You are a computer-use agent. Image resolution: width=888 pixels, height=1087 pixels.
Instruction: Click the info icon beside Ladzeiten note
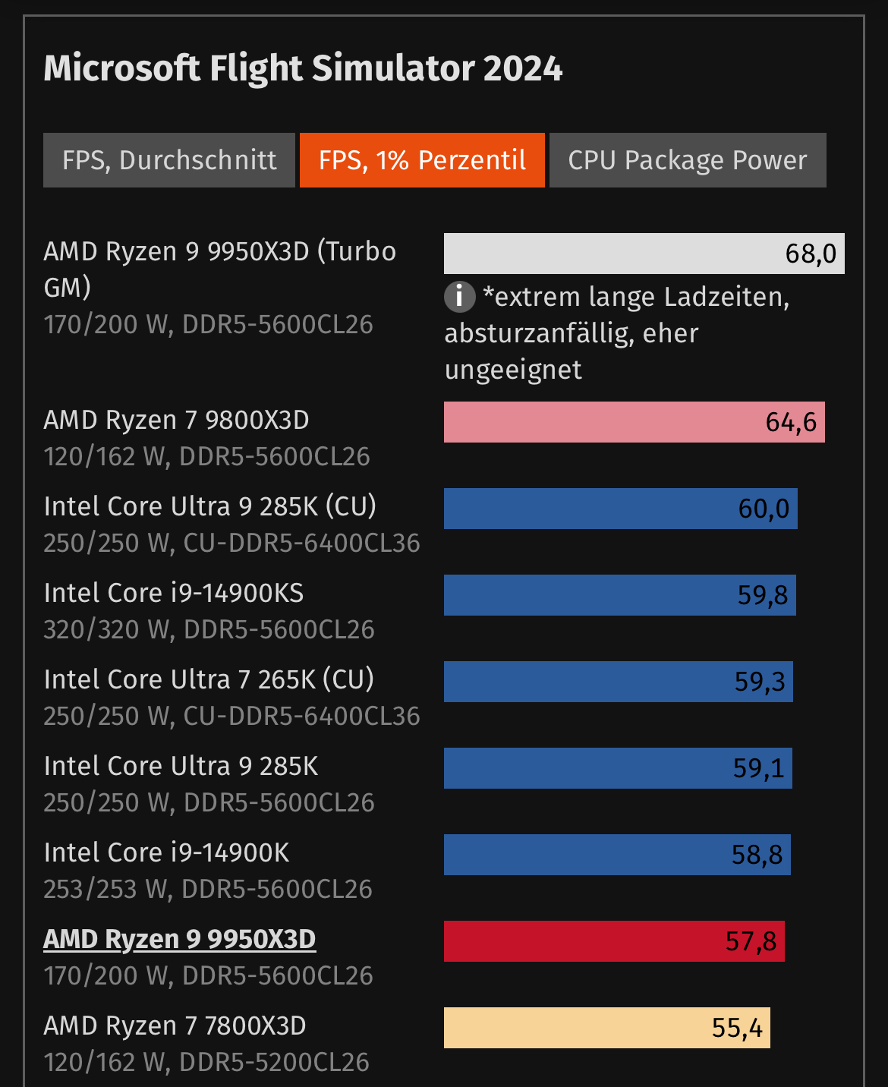coord(459,296)
